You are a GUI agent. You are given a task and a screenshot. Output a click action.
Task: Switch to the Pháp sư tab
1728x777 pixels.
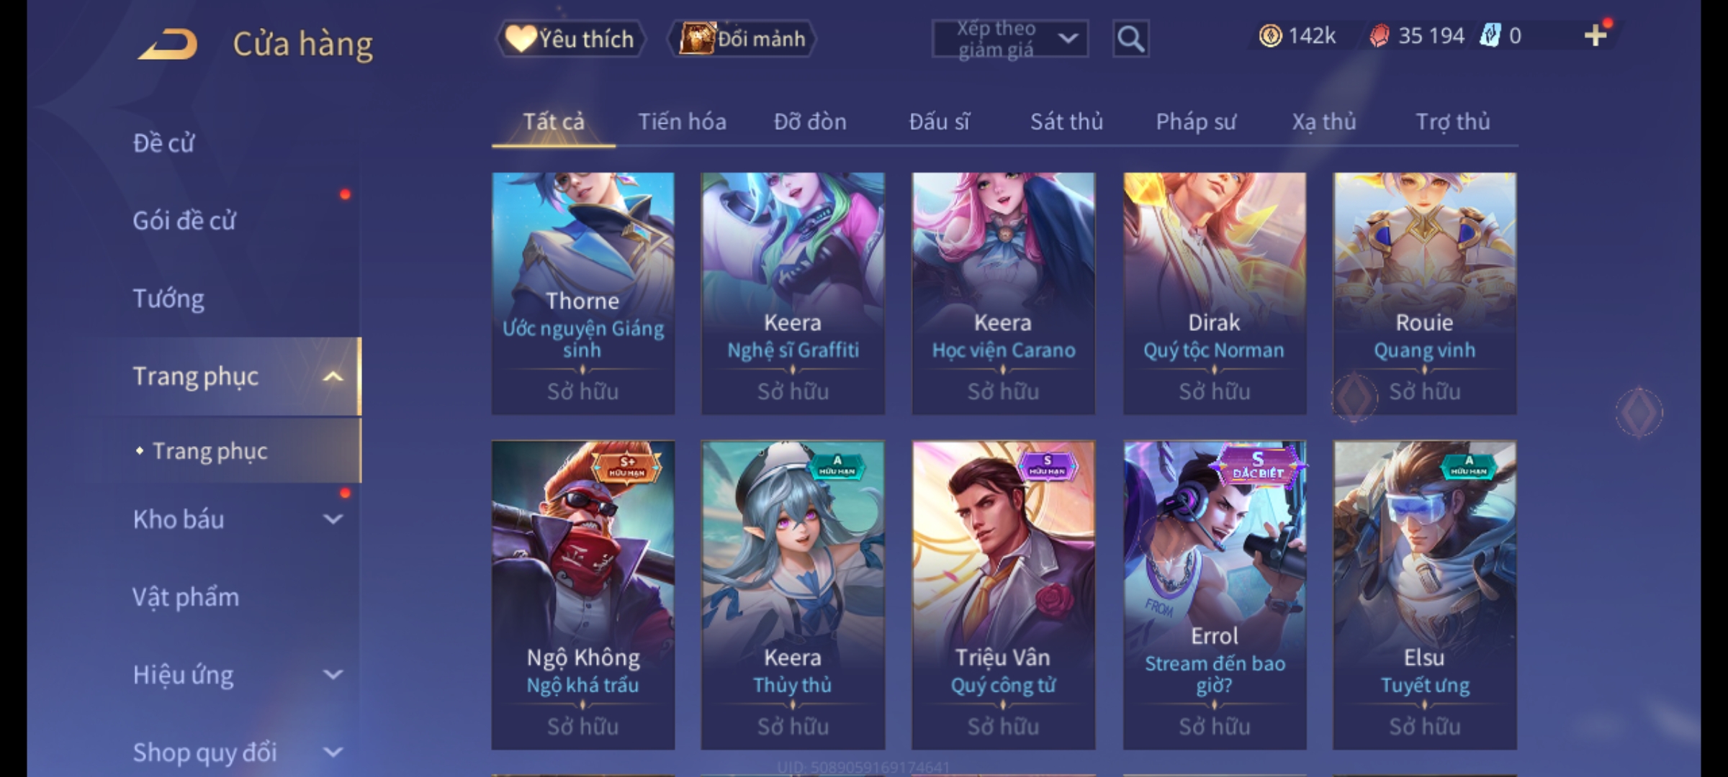pyautogui.click(x=1195, y=122)
